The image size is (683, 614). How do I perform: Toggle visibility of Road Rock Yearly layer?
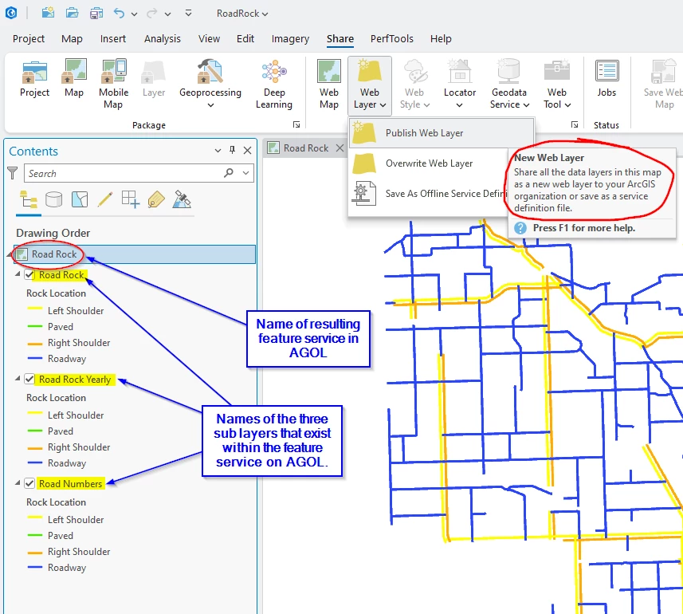click(x=29, y=379)
